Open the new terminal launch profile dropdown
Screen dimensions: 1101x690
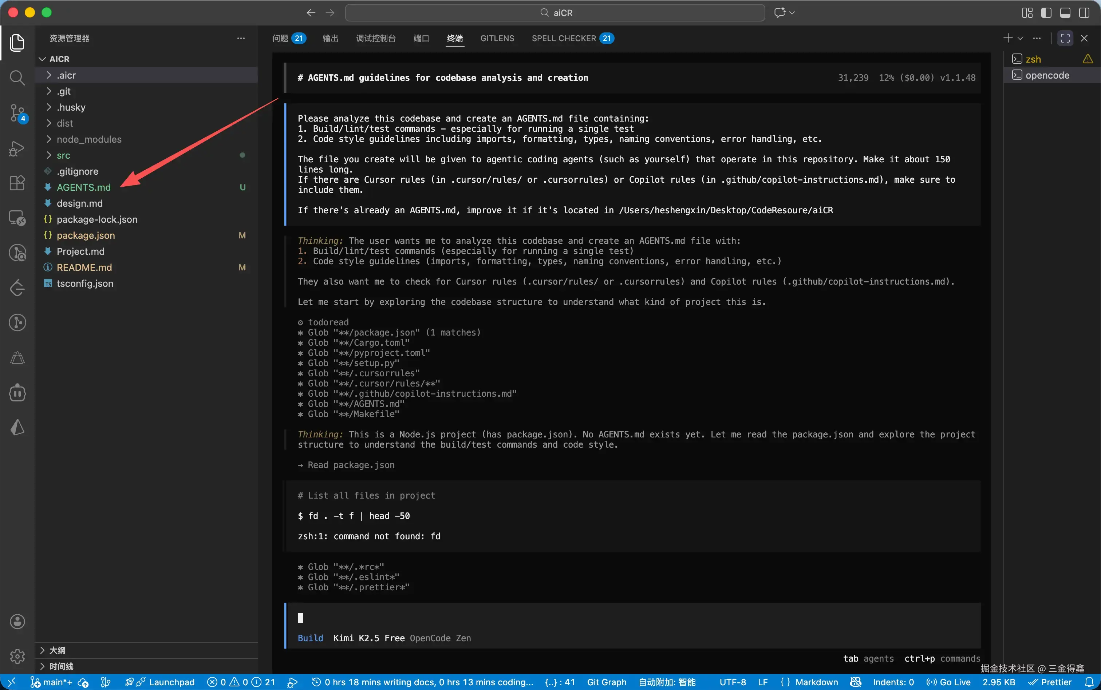tap(1020, 38)
